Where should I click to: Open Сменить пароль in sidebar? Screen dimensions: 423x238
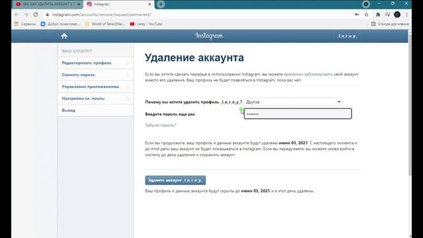(x=95, y=75)
